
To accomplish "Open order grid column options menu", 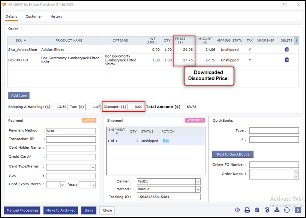I will coord(297,40).
